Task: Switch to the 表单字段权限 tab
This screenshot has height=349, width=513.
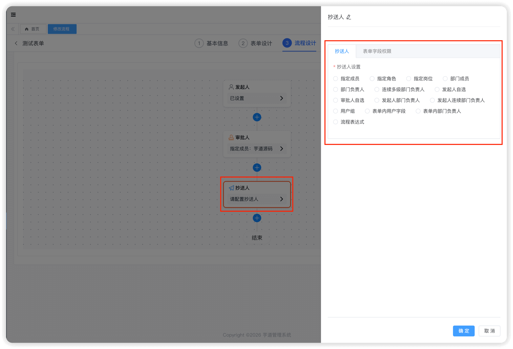Action: pyautogui.click(x=376, y=51)
